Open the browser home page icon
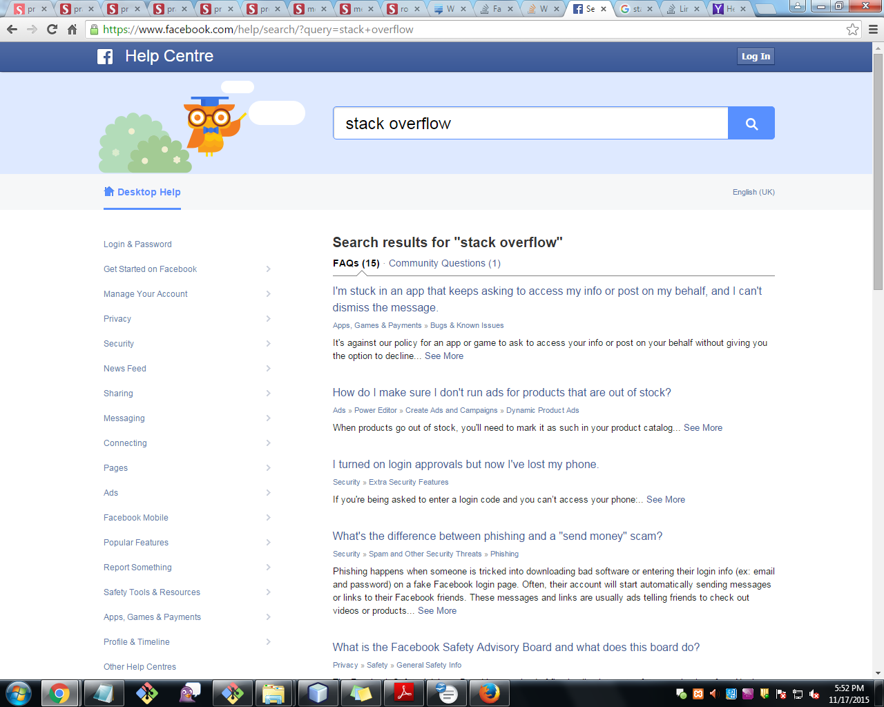Image resolution: width=884 pixels, height=707 pixels. click(x=72, y=29)
